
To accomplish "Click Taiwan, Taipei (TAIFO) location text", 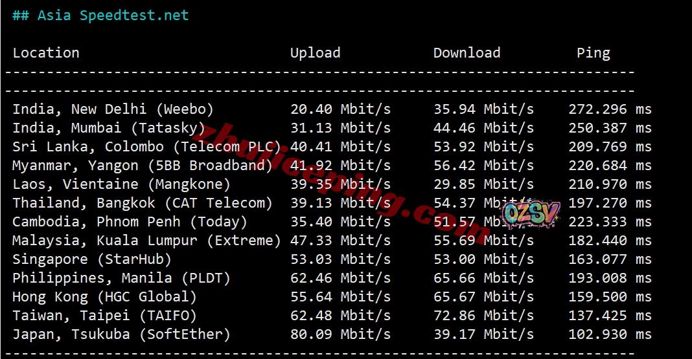I will point(104,316).
